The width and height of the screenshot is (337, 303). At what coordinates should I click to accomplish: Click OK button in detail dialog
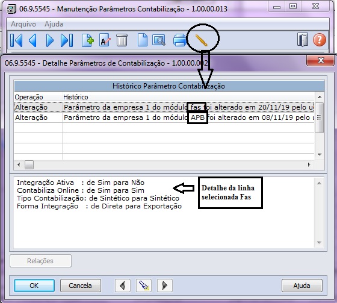pos(34,286)
